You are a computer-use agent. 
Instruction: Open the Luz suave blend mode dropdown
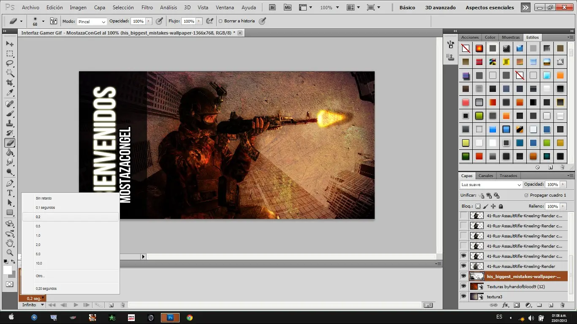491,185
